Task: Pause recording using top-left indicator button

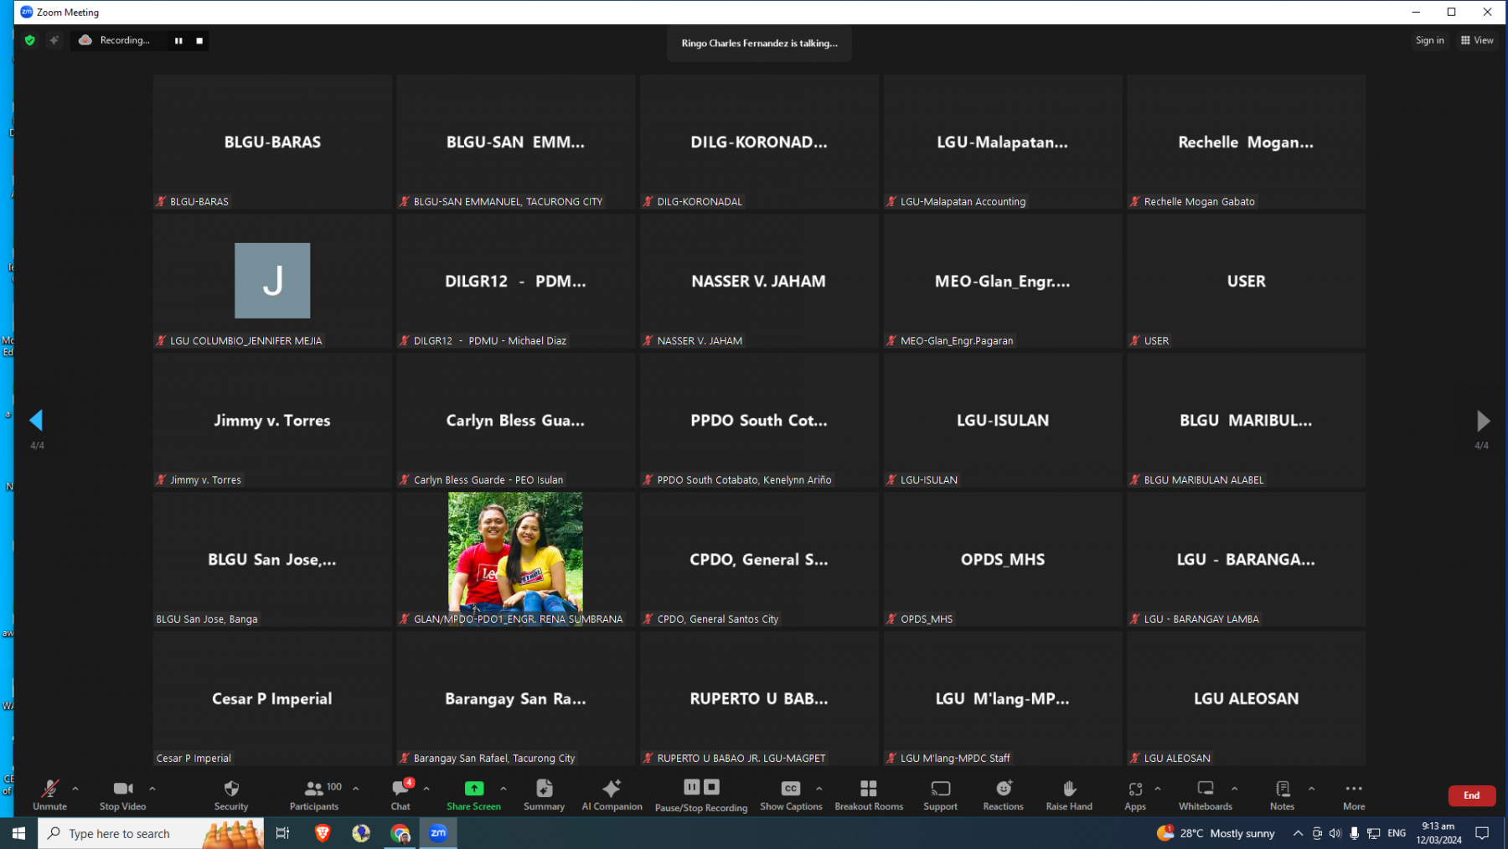Action: coord(178,40)
